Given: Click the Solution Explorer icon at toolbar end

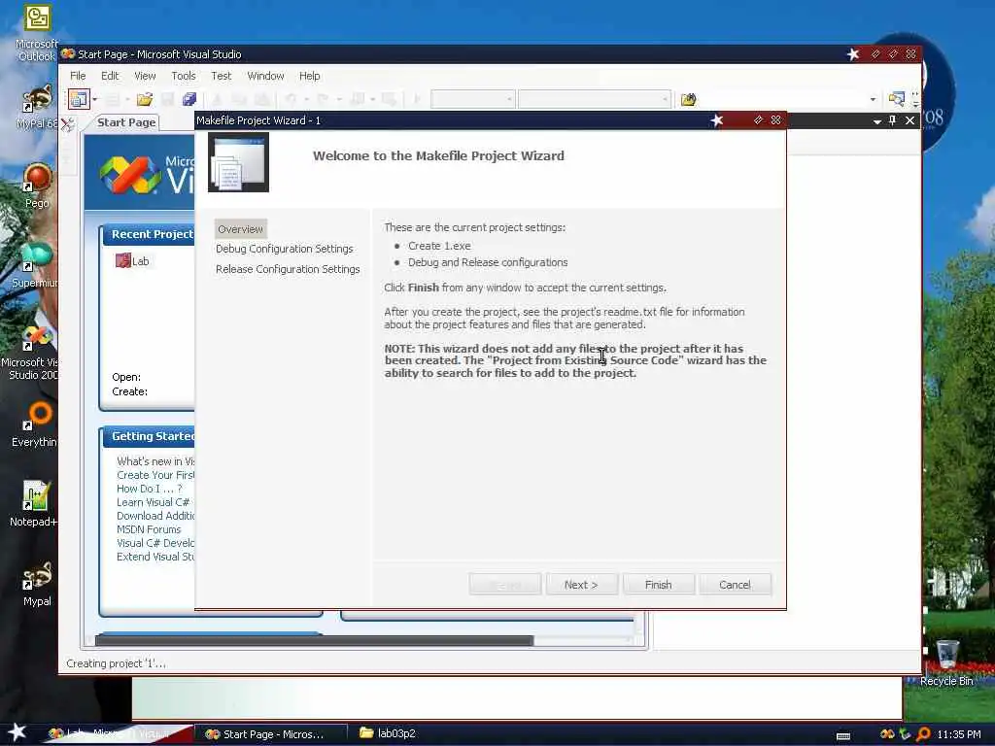Looking at the screenshot, I should coord(896,99).
